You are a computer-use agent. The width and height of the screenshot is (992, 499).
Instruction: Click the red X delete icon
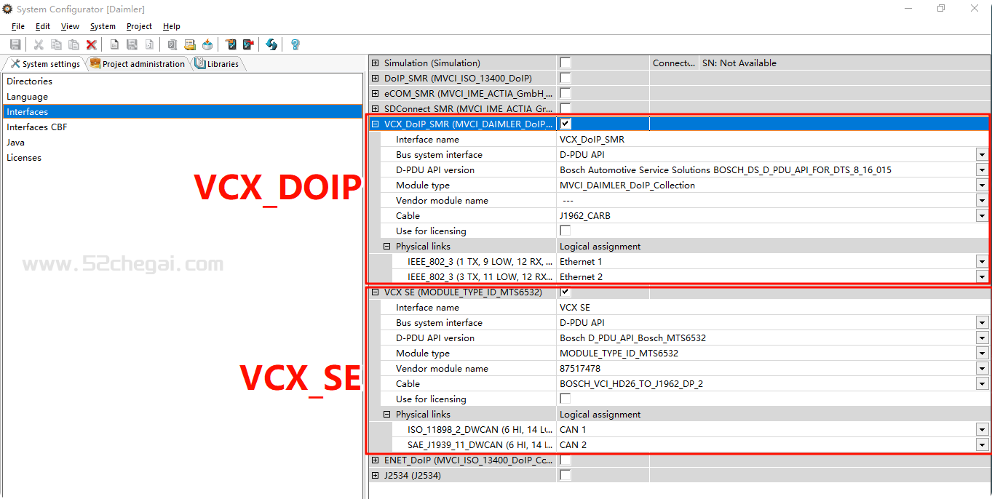pos(91,45)
